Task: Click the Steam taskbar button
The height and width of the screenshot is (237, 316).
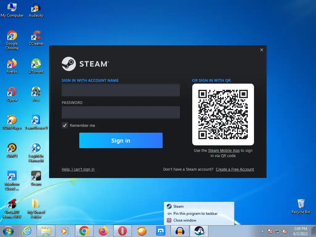Action: (x=199, y=231)
